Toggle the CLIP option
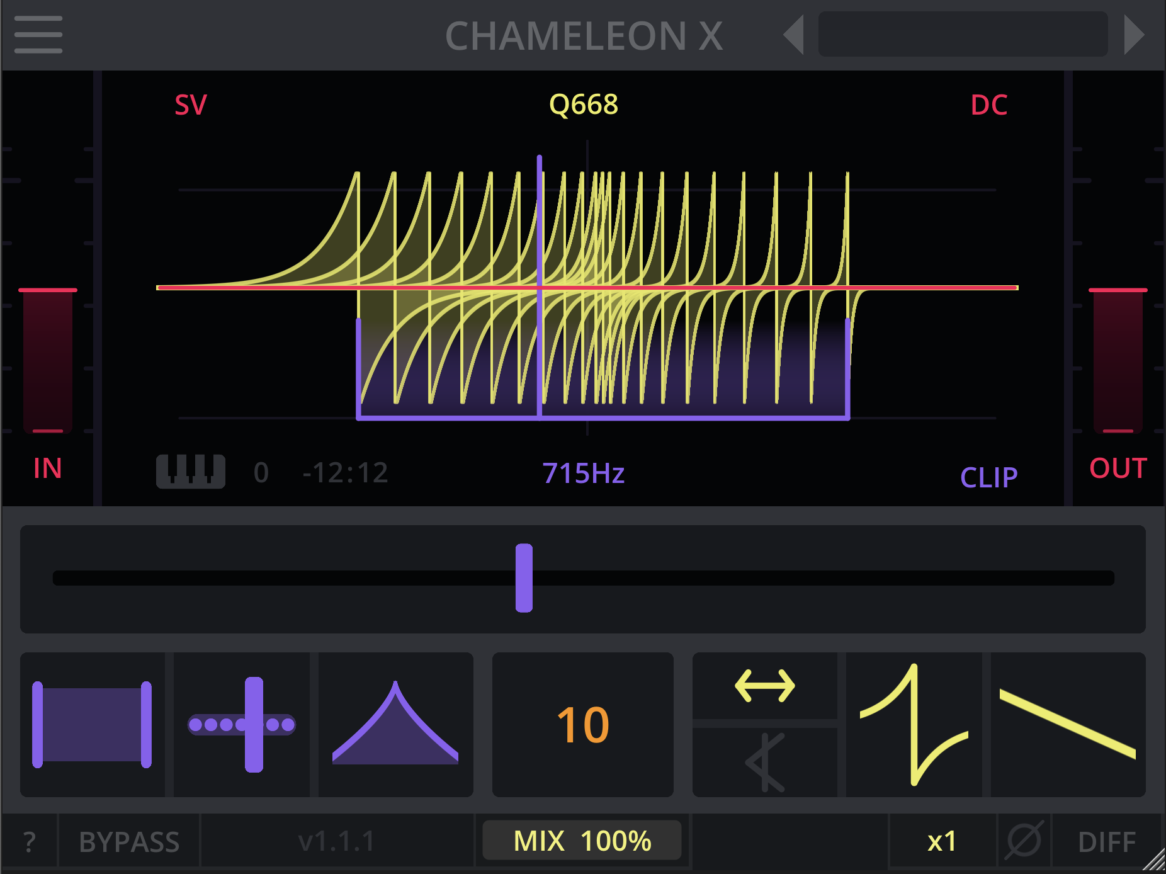The width and height of the screenshot is (1166, 874). [989, 477]
